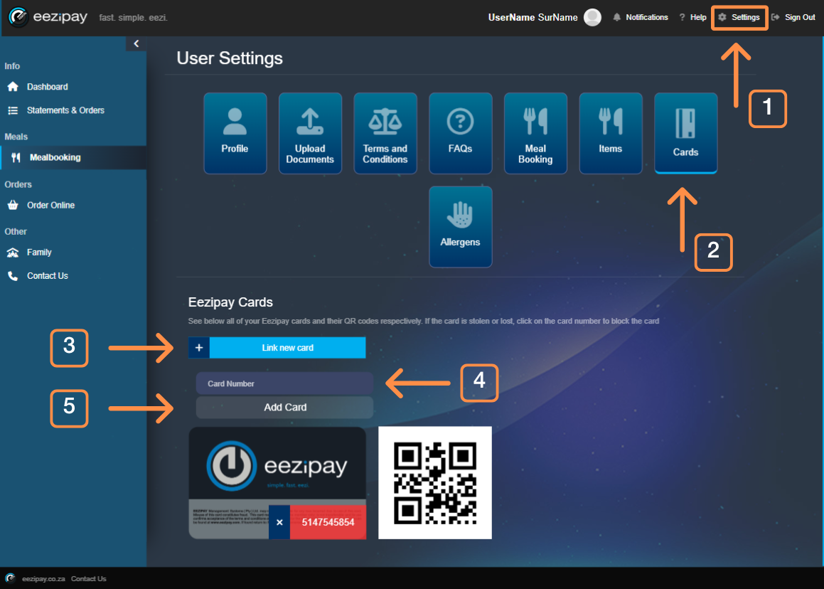This screenshot has width=824, height=589.
Task: Open the Allergens tile
Action: [461, 227]
